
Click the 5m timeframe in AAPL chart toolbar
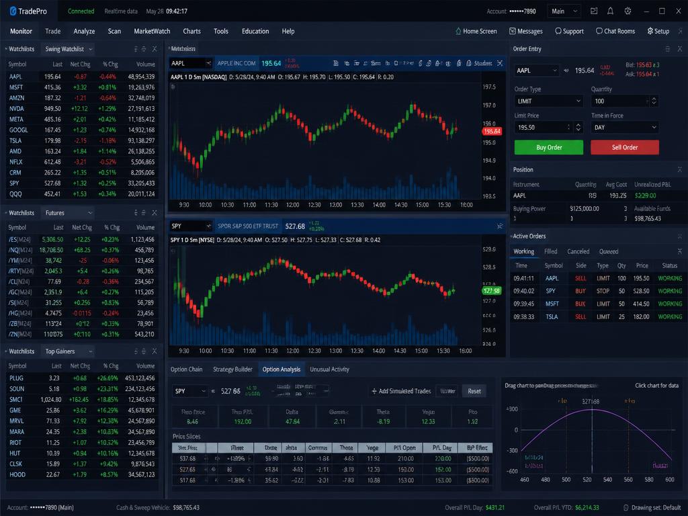376,63
